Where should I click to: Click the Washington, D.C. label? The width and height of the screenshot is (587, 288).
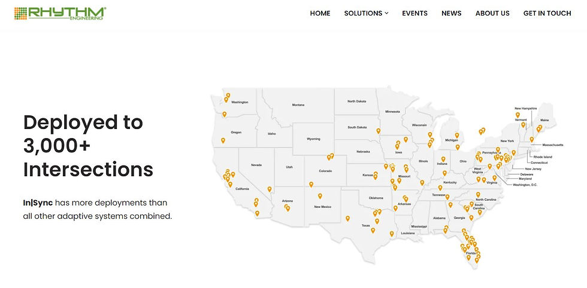(x=525, y=185)
